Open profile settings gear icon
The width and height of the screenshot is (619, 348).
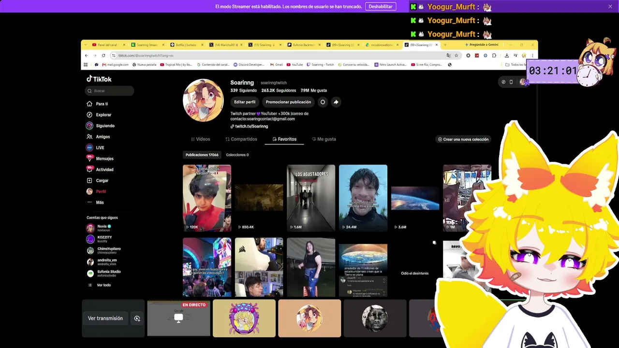pos(323,102)
